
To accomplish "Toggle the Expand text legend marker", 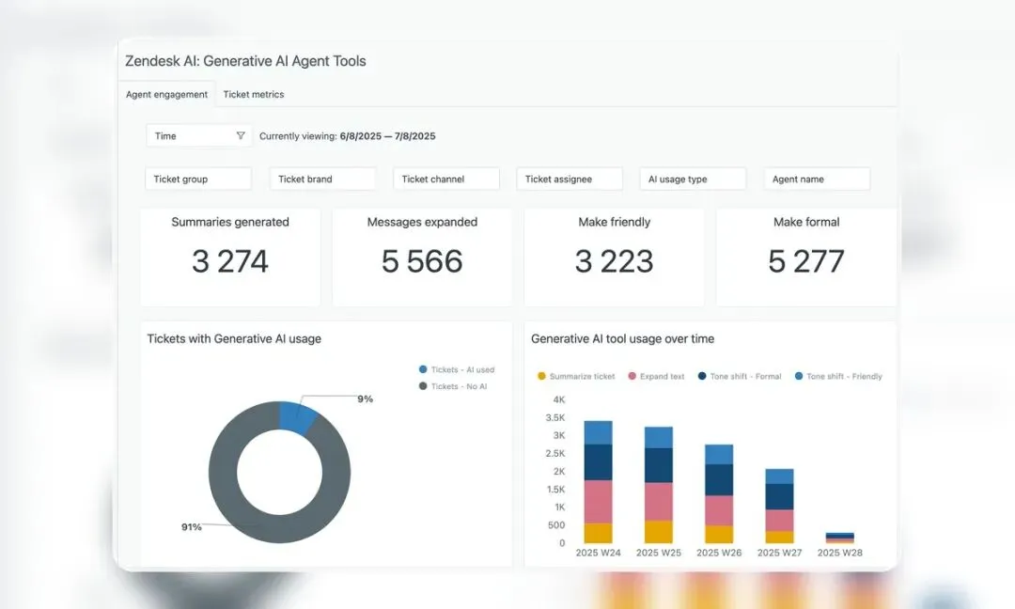I will pyautogui.click(x=632, y=376).
